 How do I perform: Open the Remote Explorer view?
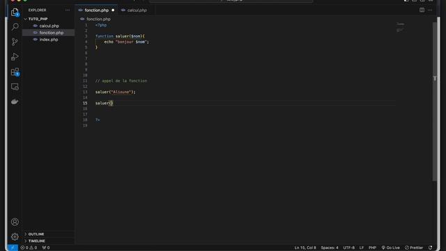15,86
